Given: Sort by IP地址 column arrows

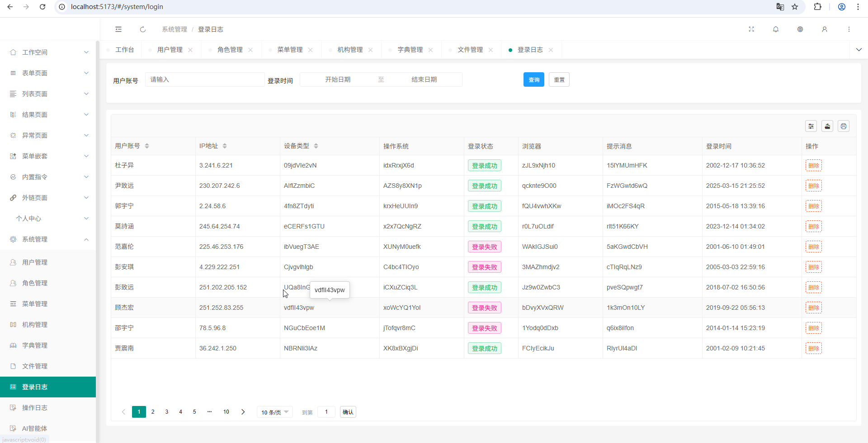Looking at the screenshot, I should tap(225, 146).
